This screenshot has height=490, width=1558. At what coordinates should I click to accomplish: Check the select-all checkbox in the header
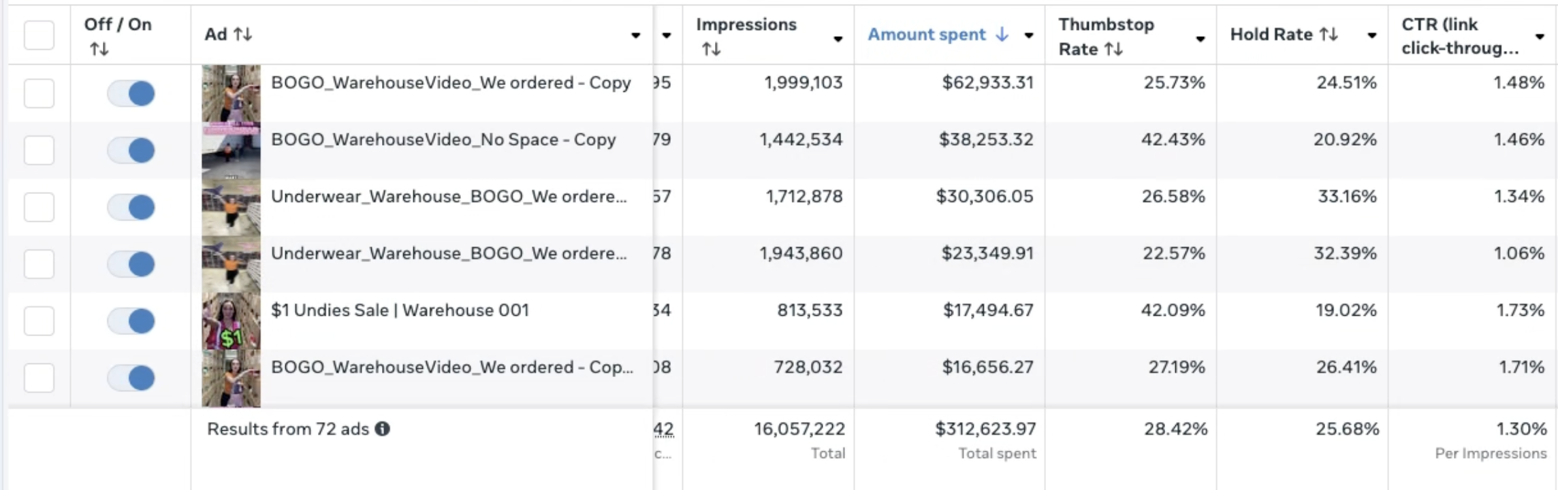[x=39, y=35]
